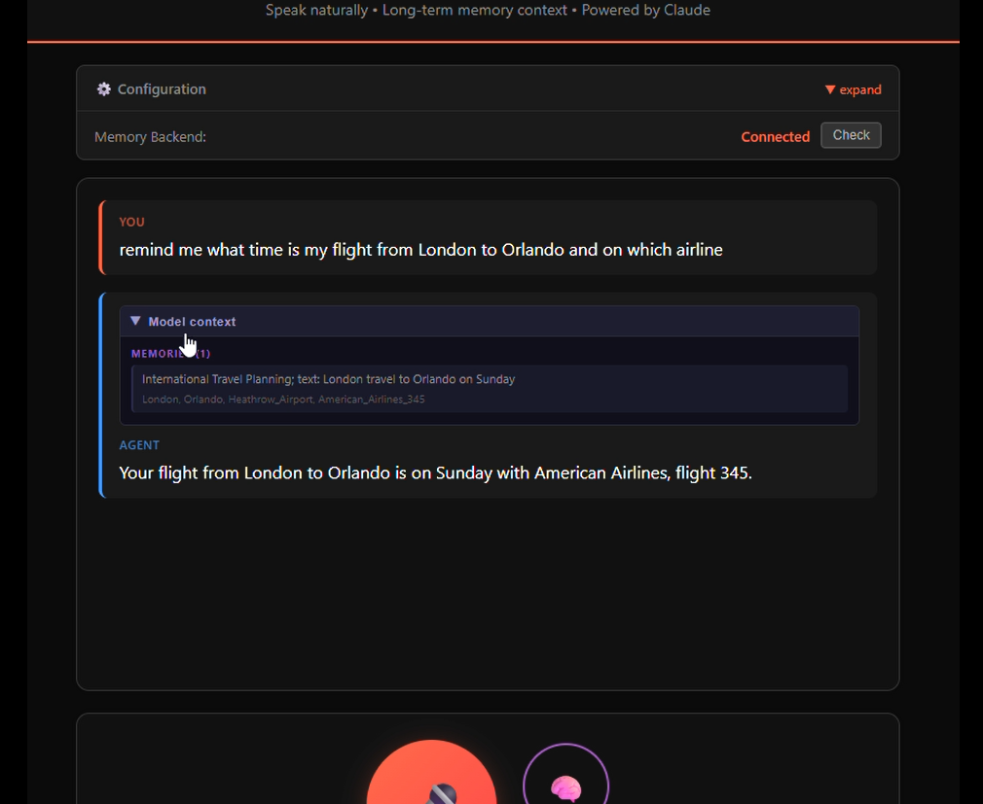Image resolution: width=983 pixels, height=804 pixels.
Task: Click the orange microphone button
Action: click(431, 772)
